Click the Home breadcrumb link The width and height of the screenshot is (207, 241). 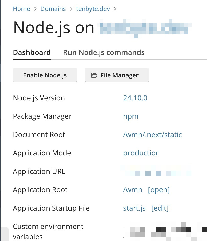tap(21, 9)
